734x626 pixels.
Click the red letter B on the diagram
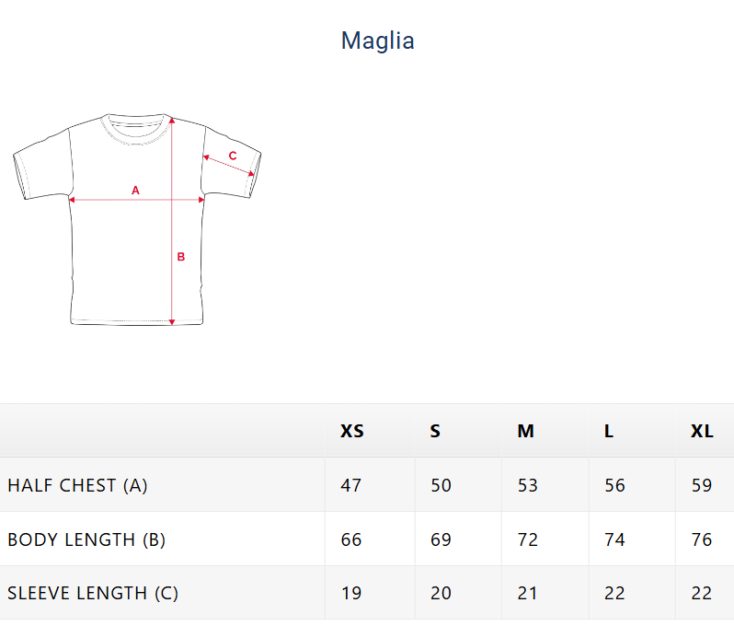[181, 257]
